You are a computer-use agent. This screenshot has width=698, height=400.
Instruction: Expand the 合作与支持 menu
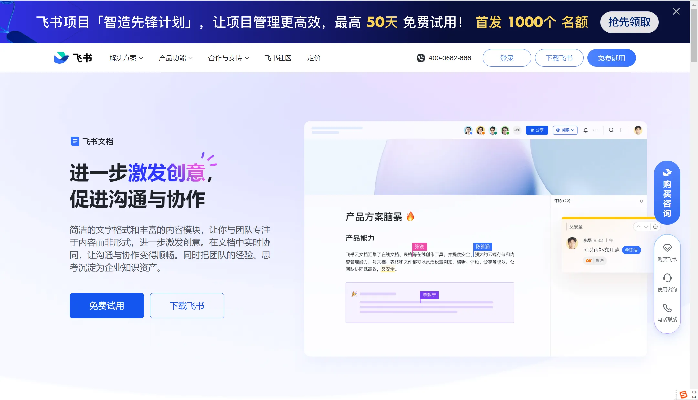coord(228,58)
